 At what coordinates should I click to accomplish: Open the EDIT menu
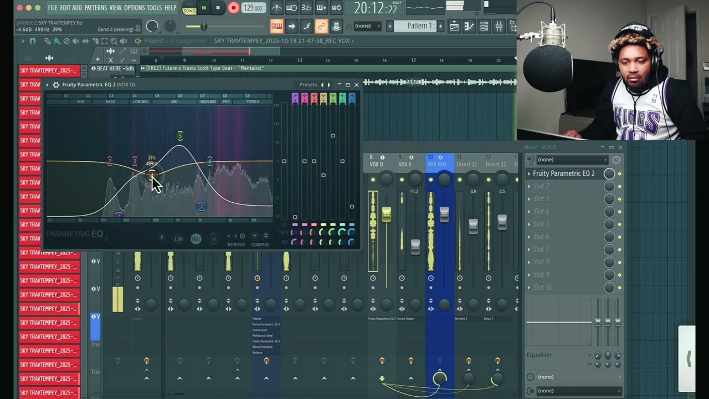65,8
